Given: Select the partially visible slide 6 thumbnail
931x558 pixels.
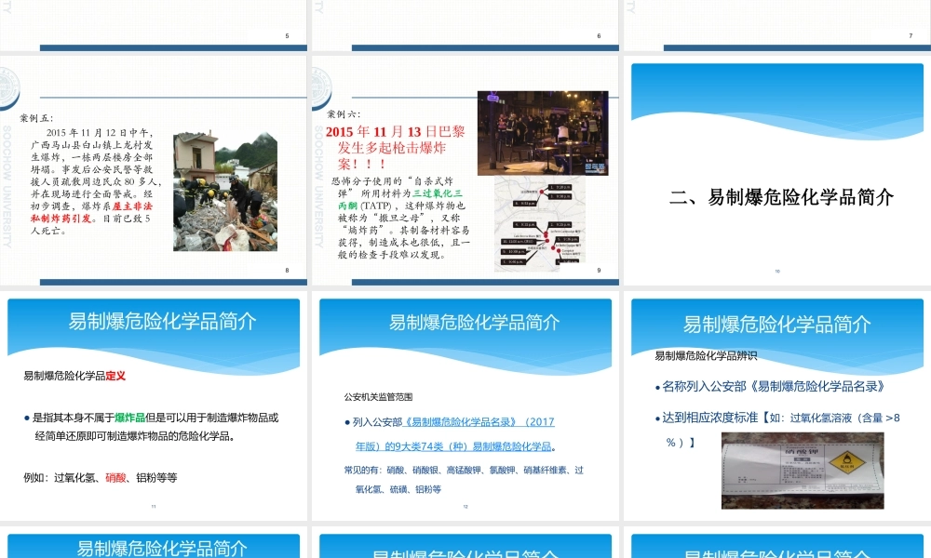Looking at the screenshot, I should 465,25.
